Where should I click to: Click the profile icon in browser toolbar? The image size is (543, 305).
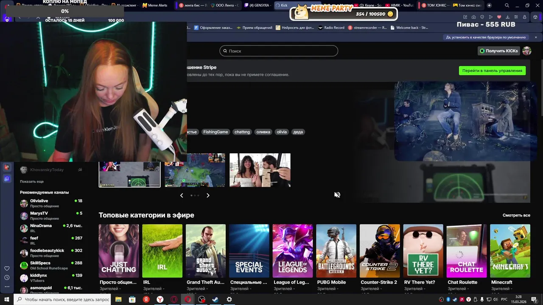(524, 17)
